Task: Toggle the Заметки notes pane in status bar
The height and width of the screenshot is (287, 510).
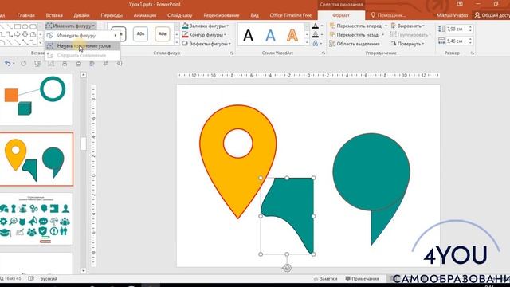Action: (325, 278)
